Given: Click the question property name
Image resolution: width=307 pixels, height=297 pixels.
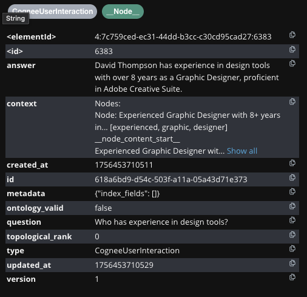Looking at the screenshot, I should [24, 222].
